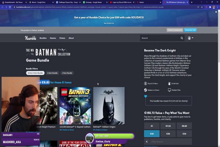Image resolution: width=220 pixels, height=147 pixels.
Task: Bookmark this page with star icon
Action: (x=202, y=7)
